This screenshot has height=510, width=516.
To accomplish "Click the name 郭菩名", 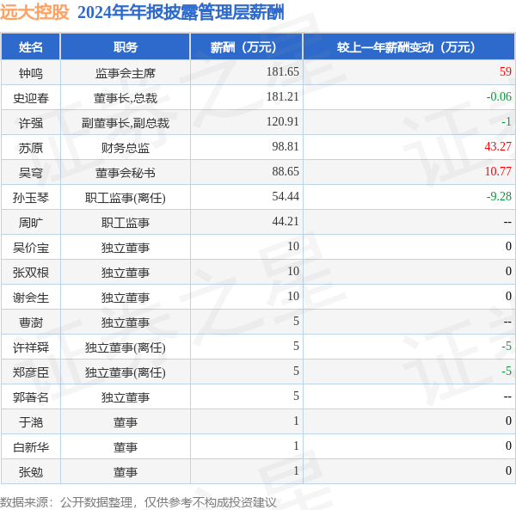I will coord(31,398).
